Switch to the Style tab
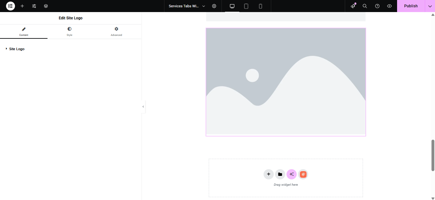The image size is (435, 200). 69,32
